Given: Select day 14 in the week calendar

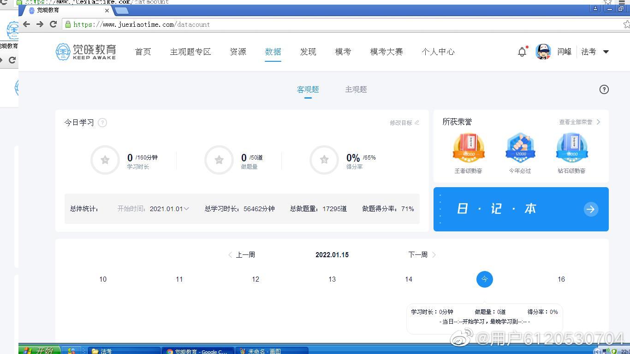Looking at the screenshot, I should [x=409, y=279].
